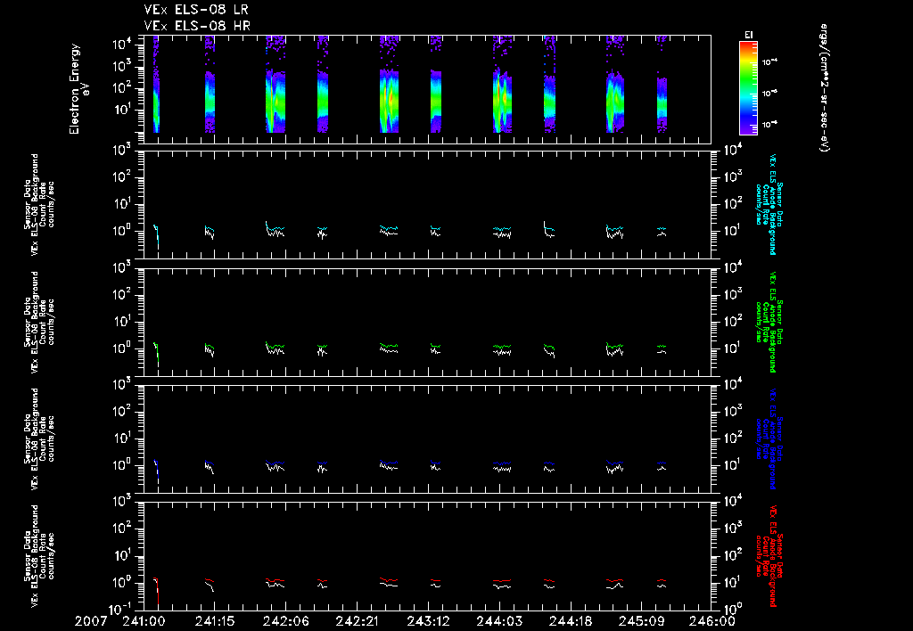The image size is (913, 631).
Task: Click the ergs/(cm**2-sr-sec-eV) units label
Action: (825, 87)
